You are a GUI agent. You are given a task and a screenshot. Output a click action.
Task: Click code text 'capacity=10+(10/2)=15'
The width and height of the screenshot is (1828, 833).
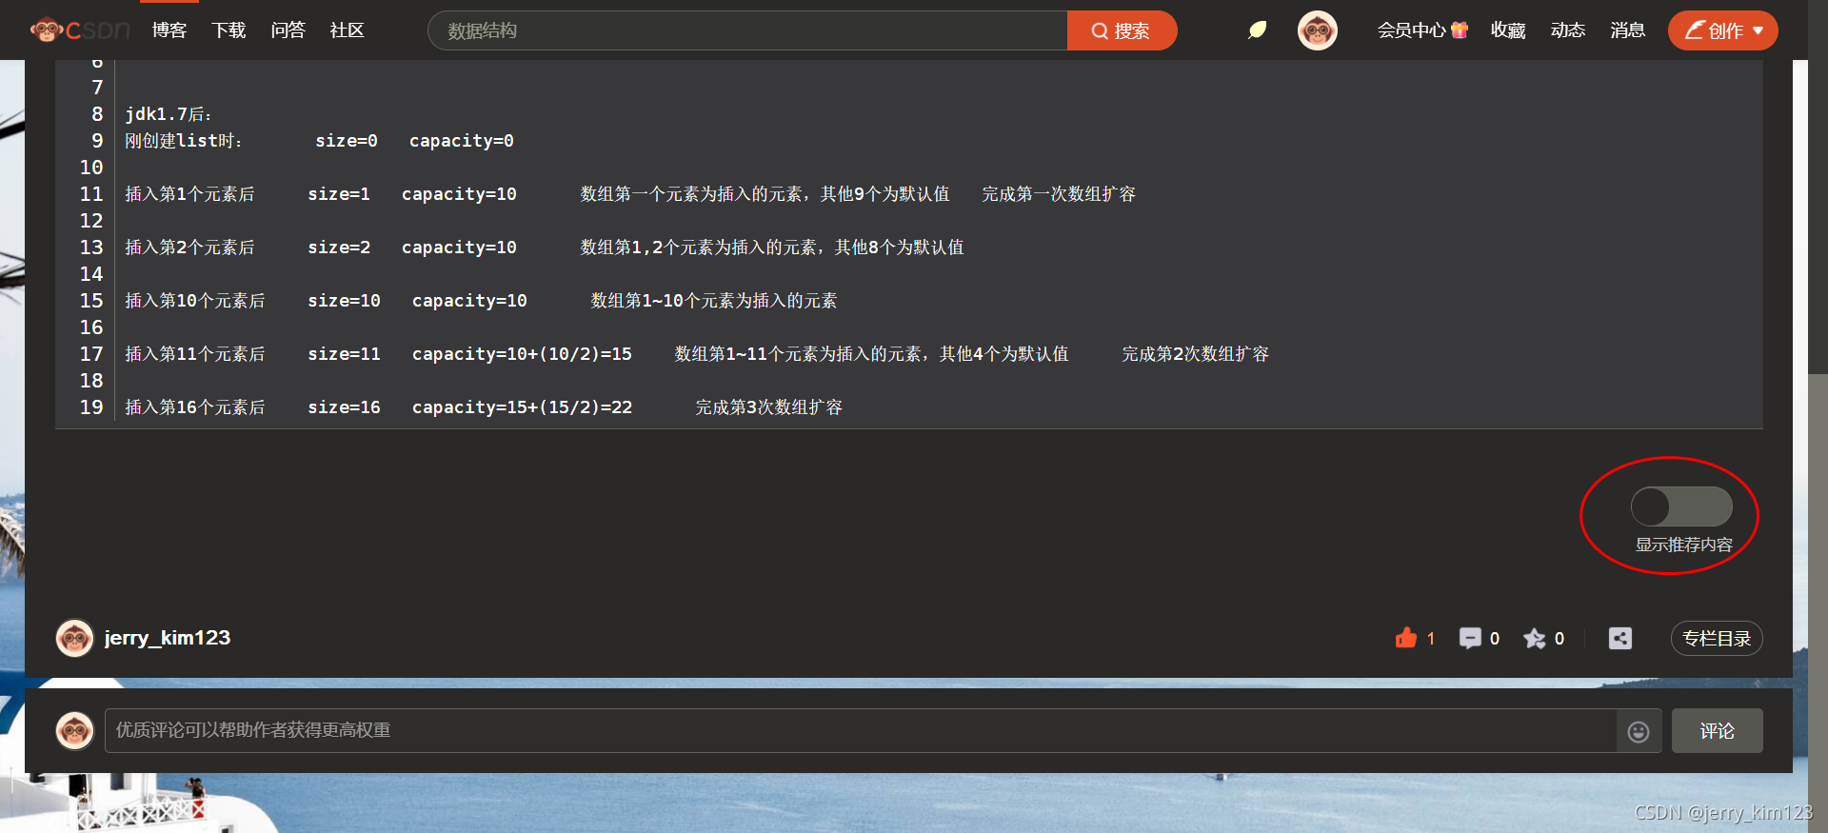pos(522,354)
